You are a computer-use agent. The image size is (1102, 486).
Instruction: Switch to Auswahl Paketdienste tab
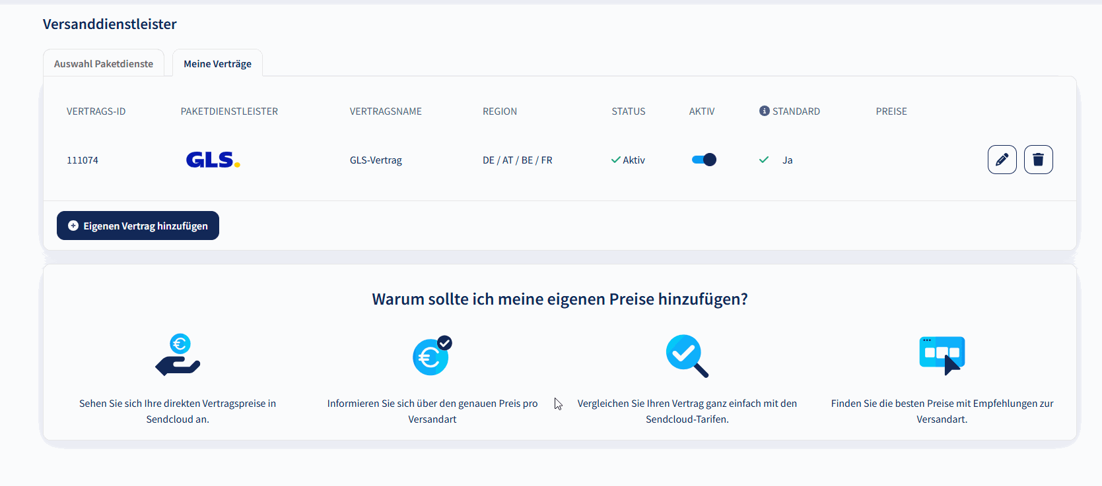[x=104, y=63]
